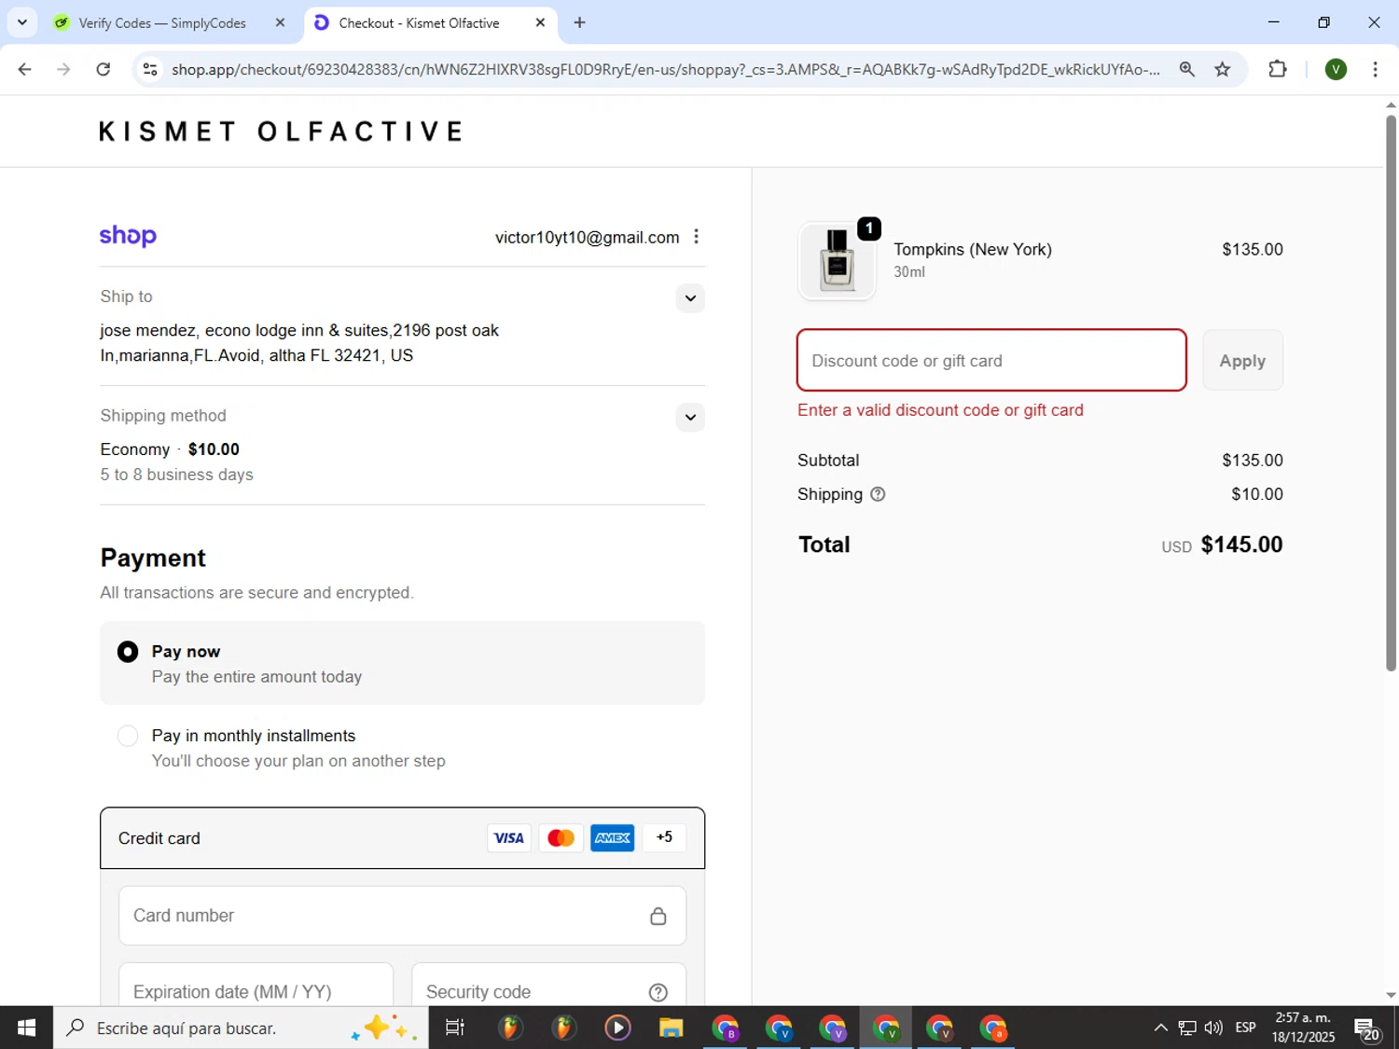Viewport: 1399px width, 1049px height.
Task: Go forward in browser history
Action: point(63,69)
